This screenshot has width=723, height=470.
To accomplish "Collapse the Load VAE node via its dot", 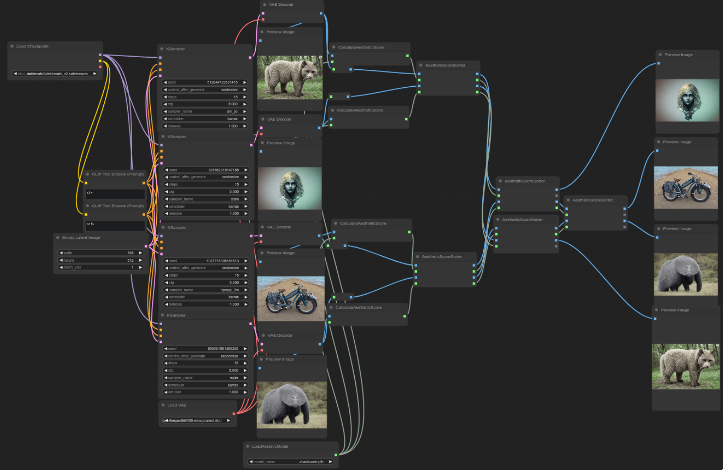I will (x=163, y=405).
